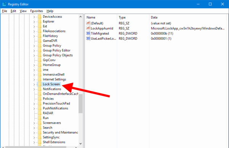Click the GameDVR folder icon

click(x=39, y=41)
